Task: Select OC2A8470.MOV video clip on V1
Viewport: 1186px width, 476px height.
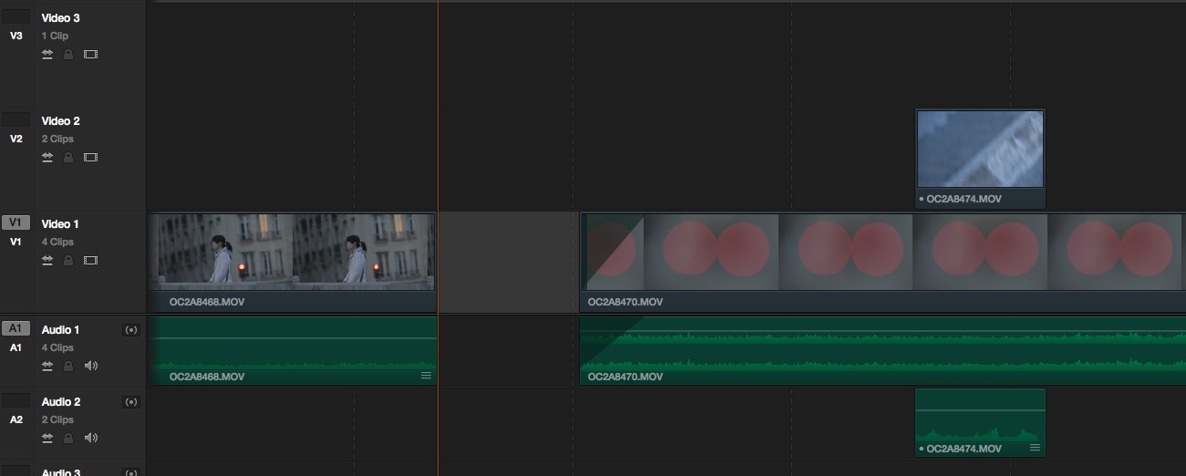Action: click(882, 264)
